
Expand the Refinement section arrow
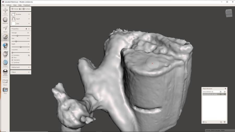click(29, 67)
